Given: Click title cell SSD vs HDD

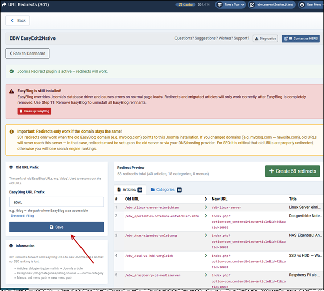Looking at the screenshot, I should pyautogui.click(x=305, y=256).
